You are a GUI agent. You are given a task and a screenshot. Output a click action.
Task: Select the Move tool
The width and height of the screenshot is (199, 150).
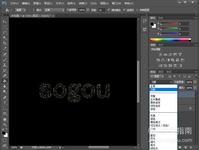5,22
